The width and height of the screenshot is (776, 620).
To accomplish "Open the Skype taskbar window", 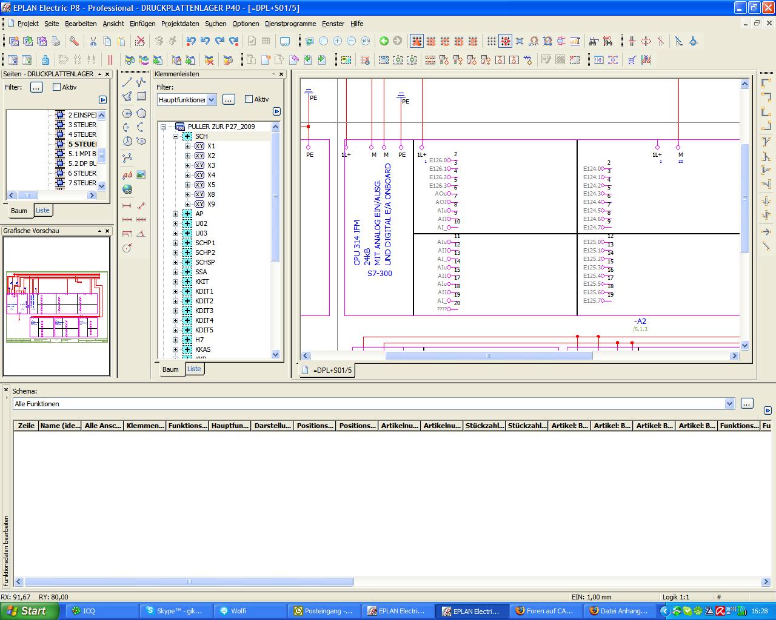I will [x=176, y=611].
